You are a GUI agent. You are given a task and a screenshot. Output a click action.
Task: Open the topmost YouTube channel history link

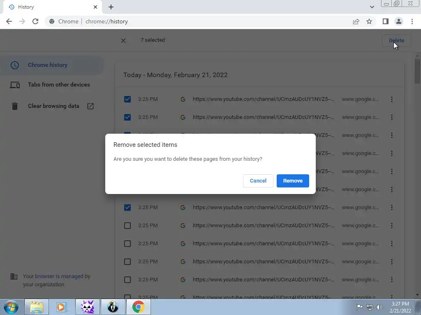(x=264, y=99)
